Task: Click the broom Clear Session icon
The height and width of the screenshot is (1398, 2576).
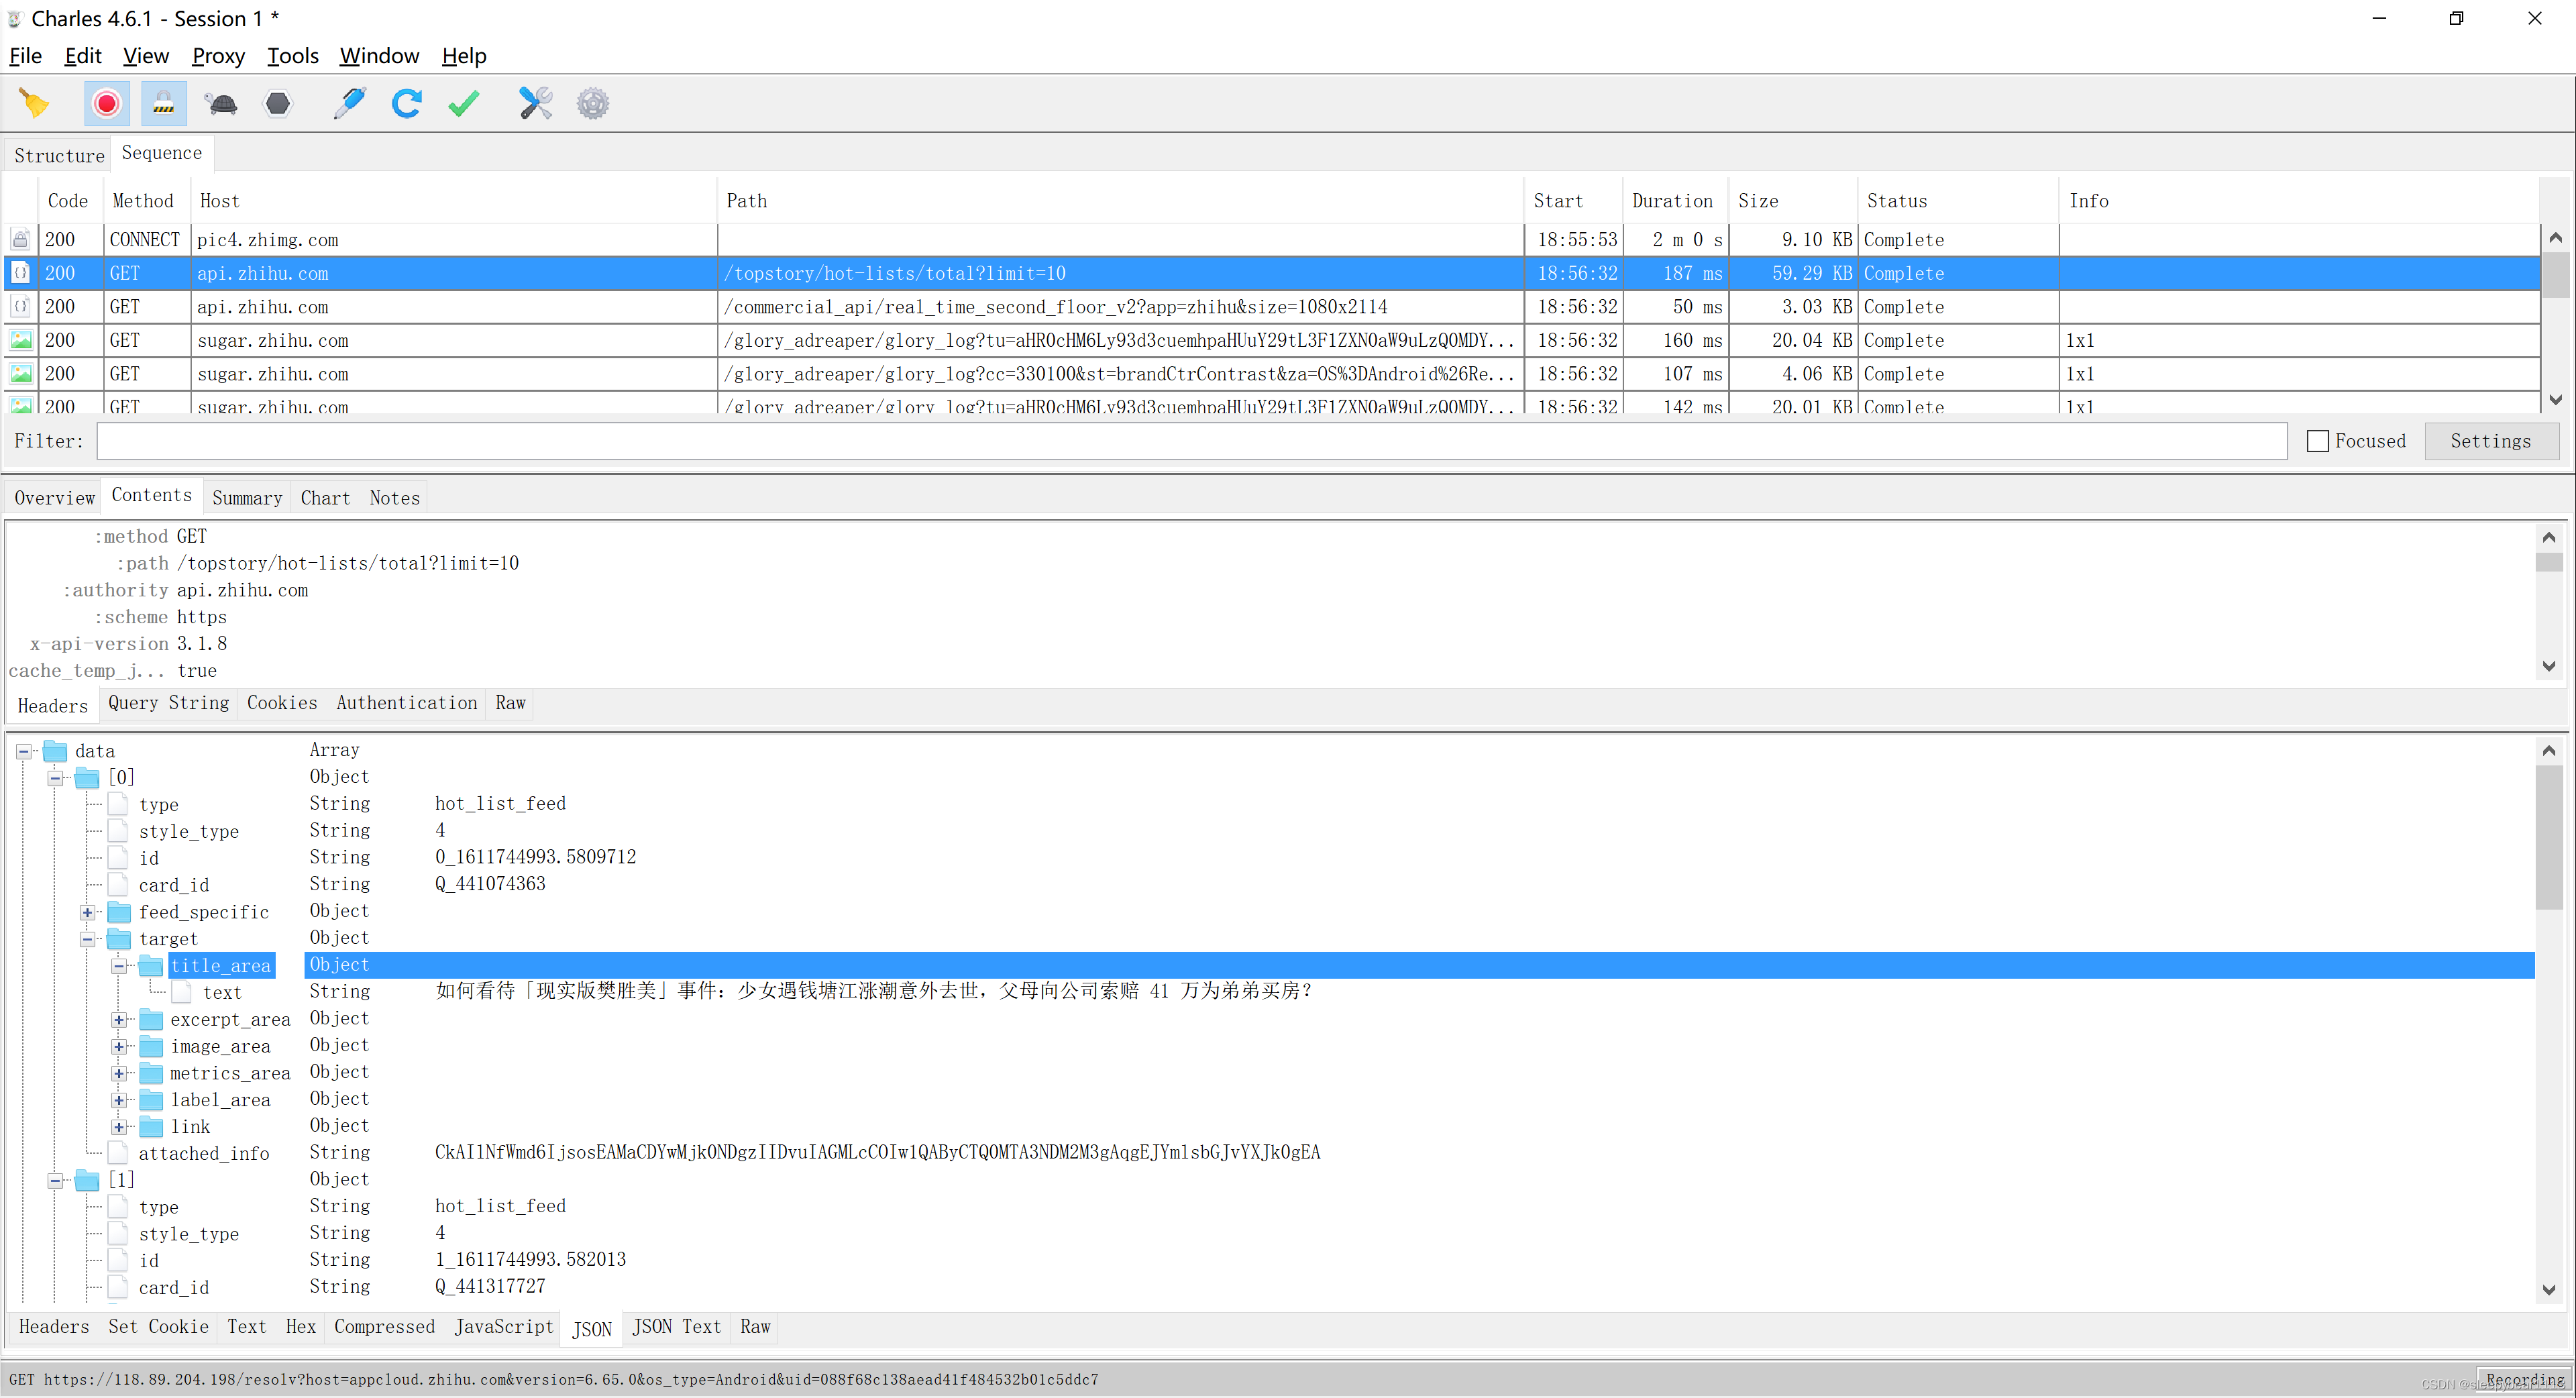Action: 34,103
